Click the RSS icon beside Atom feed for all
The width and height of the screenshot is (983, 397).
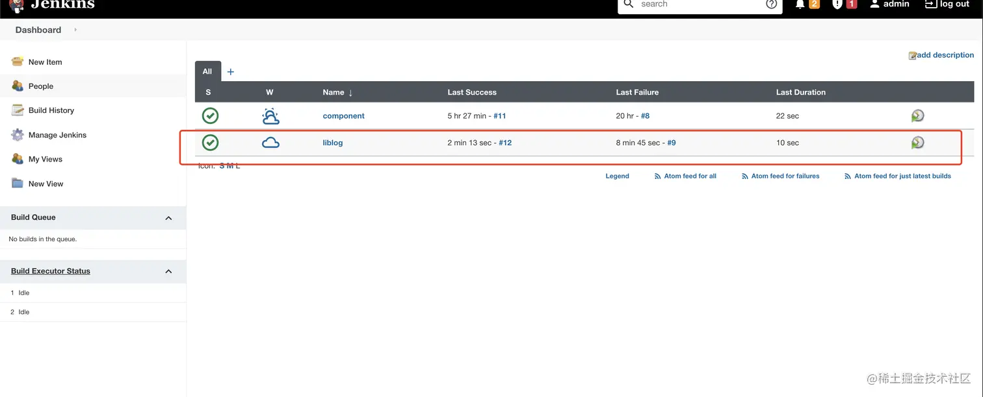click(658, 176)
